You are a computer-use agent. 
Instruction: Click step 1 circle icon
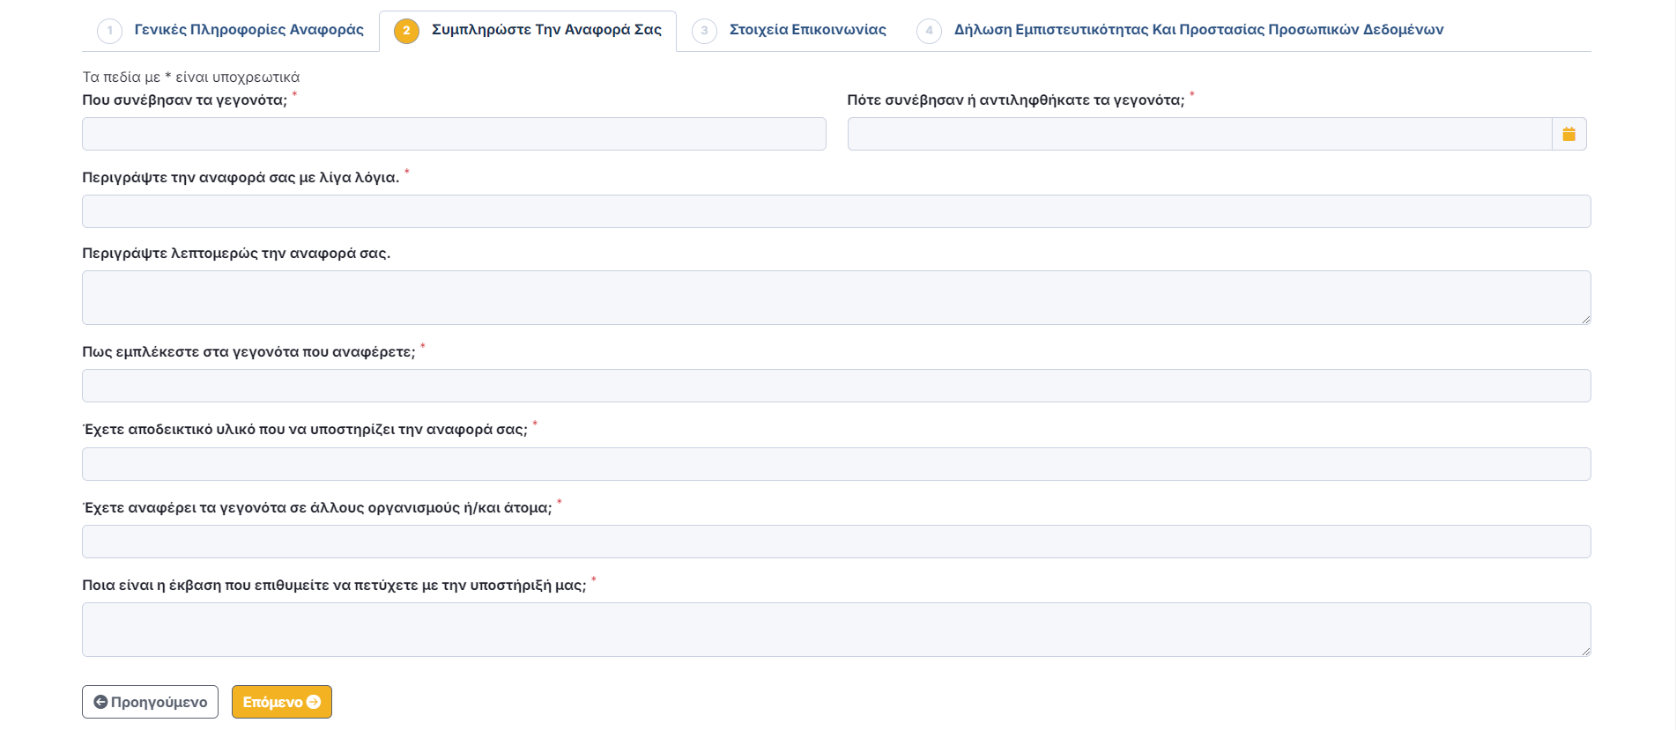(x=109, y=31)
